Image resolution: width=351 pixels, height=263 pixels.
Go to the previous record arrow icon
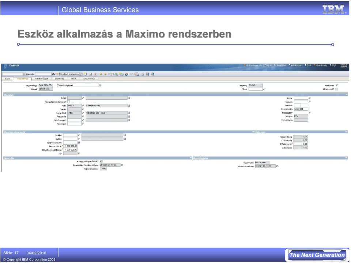(101, 74)
